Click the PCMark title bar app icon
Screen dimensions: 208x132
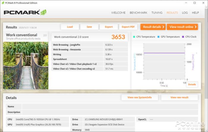pos(3,3)
